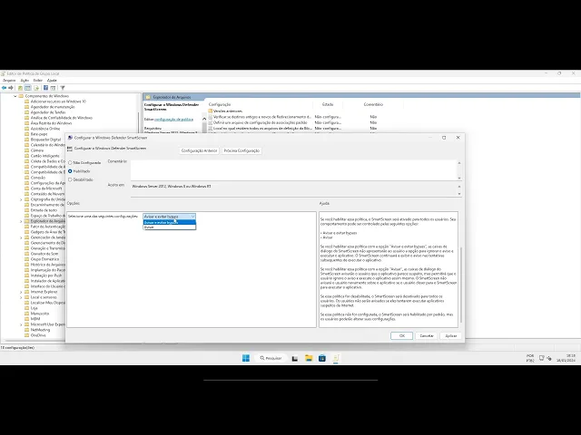Click the up-one-level folder toolbar icon
The height and width of the screenshot is (435, 581).
coord(20,88)
